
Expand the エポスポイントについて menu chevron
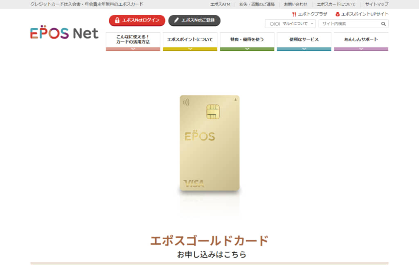pos(190,49)
